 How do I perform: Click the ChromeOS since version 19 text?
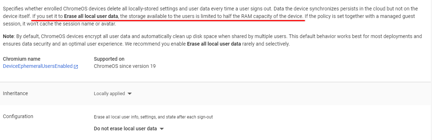pos(125,66)
